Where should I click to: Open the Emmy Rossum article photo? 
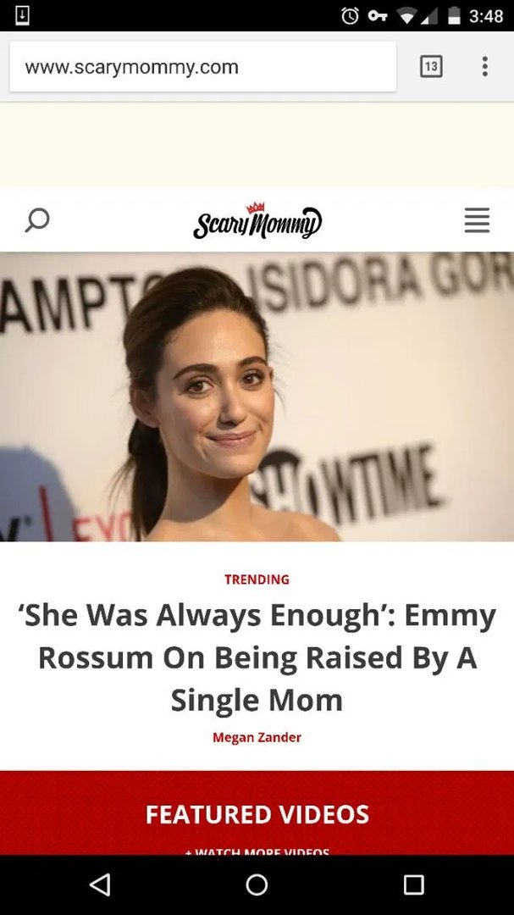coord(257,396)
